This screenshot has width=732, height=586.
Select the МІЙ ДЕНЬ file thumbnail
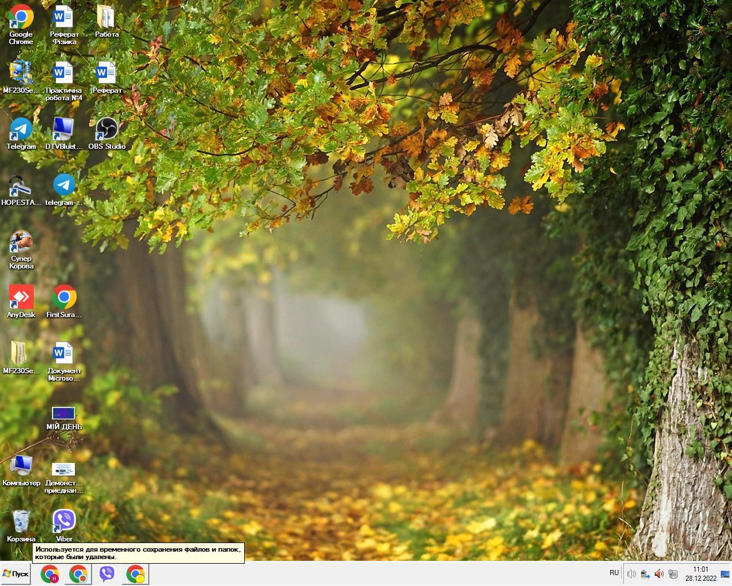pos(64,417)
